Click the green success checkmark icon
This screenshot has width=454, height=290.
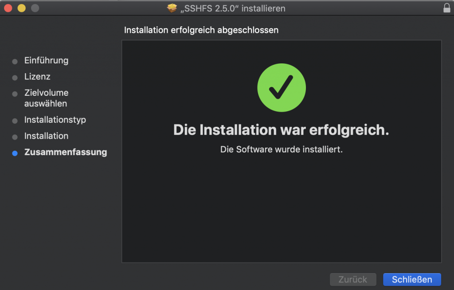click(x=282, y=87)
